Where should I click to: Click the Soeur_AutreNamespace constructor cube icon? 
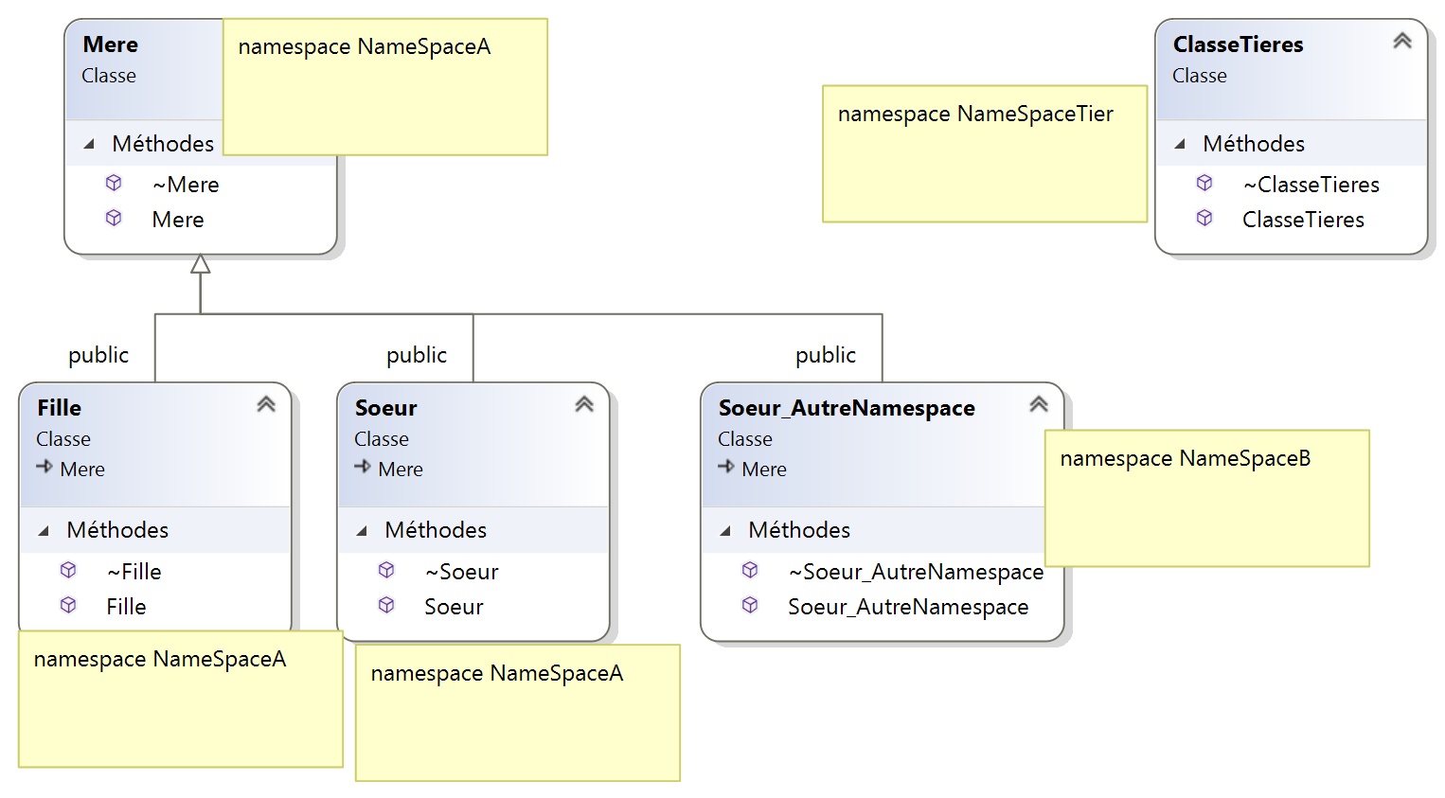coord(750,605)
